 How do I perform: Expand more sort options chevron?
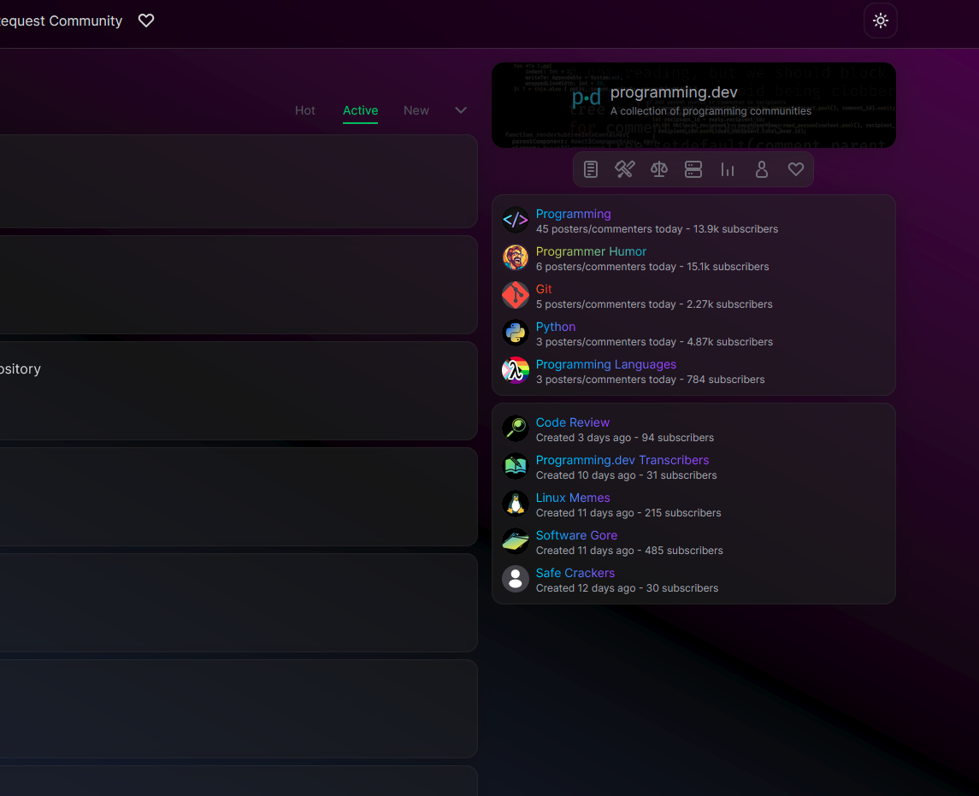pyautogui.click(x=461, y=110)
